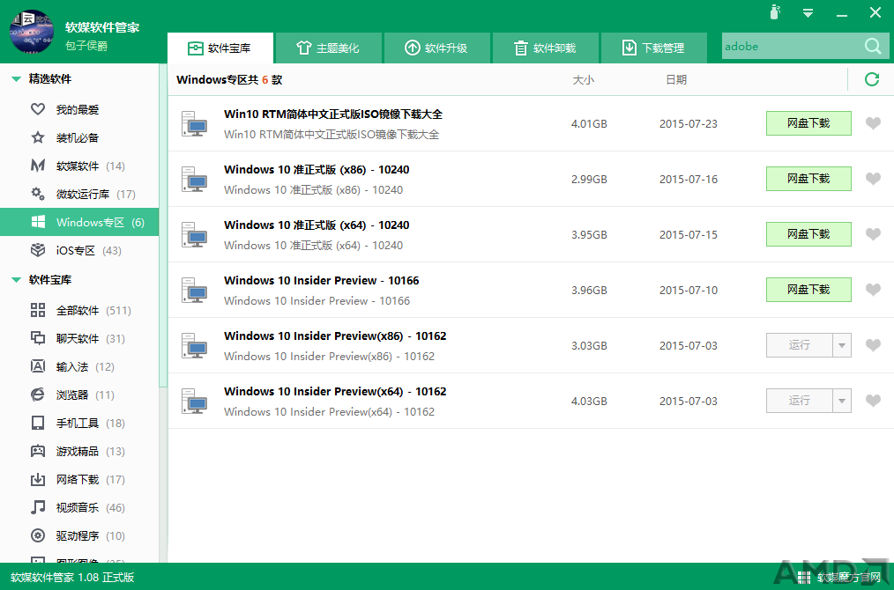The image size is (894, 590).
Task: Switch to the 软件卸载 tab
Action: [546, 48]
